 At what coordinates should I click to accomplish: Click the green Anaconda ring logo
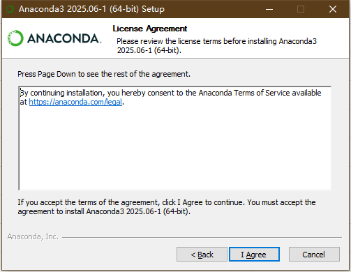tap(15, 38)
